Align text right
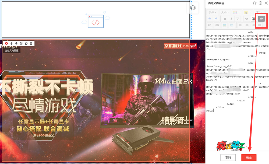 pyautogui.click(x=253, y=25)
